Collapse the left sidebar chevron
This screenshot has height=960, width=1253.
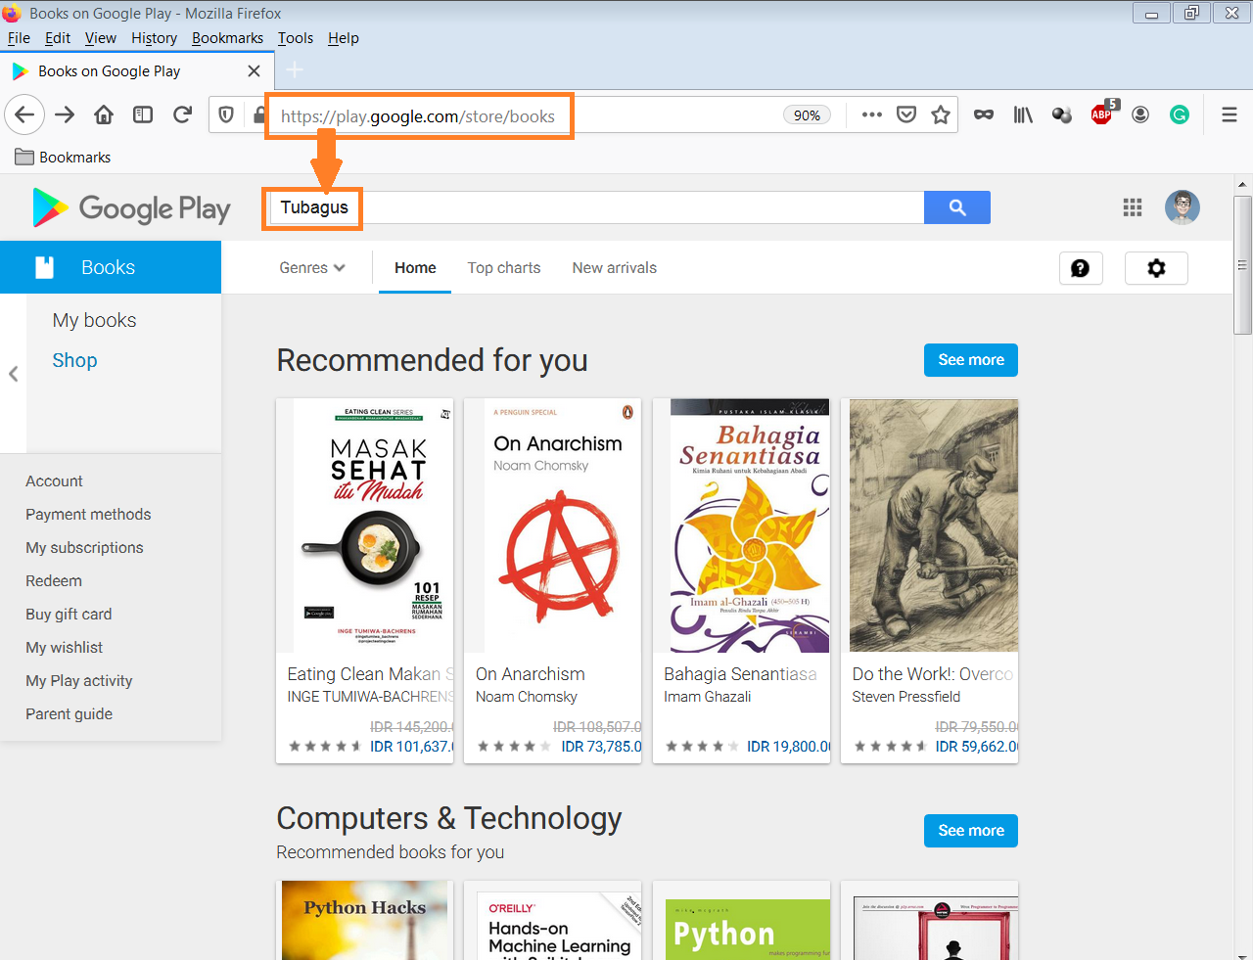[x=14, y=374]
